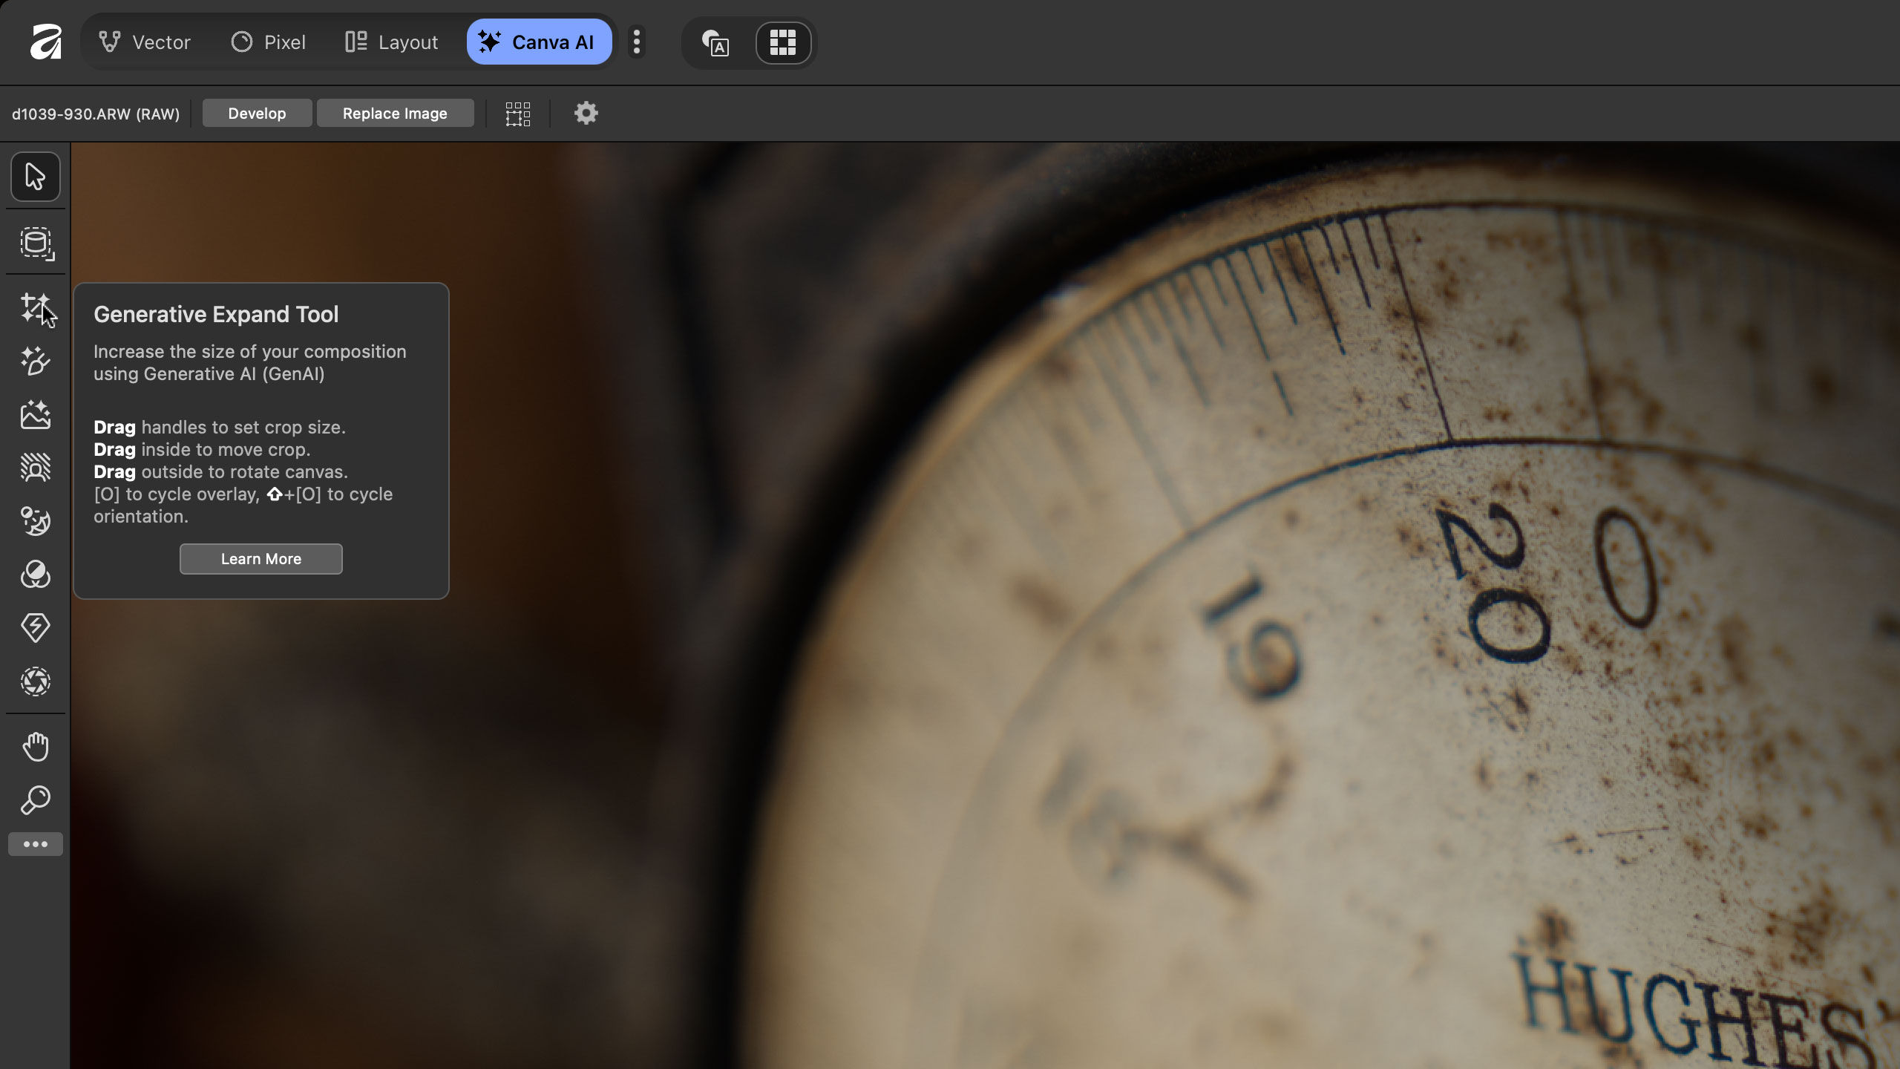Click Learn More in the tooltip
1900x1069 pixels.
[x=261, y=559]
